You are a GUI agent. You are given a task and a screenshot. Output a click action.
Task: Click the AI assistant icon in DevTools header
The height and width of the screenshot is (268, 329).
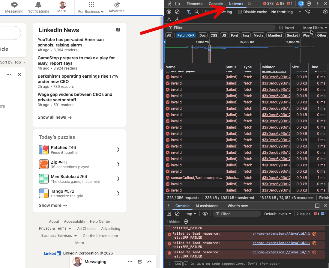(x=301, y=4)
